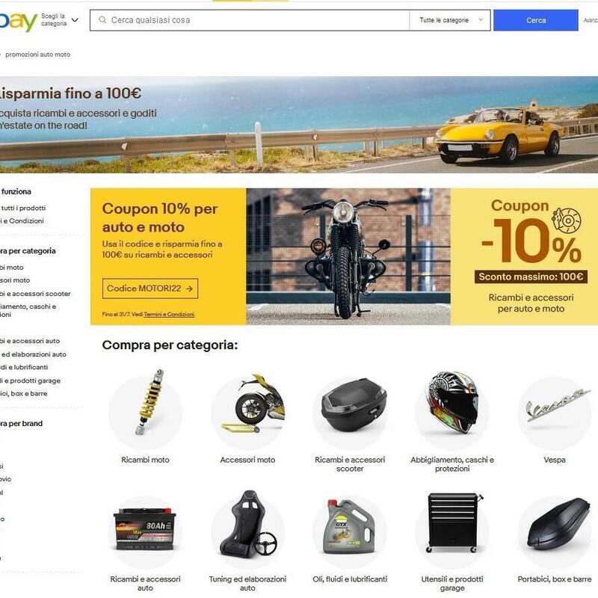Image resolution: width=598 pixels, height=598 pixels.
Task: Expand the Tutte le categorie dropdown
Action: pyautogui.click(x=450, y=20)
